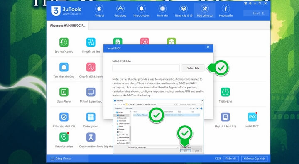Click the V2.36 version label
This screenshot has height=164, width=299.
pos(218,159)
